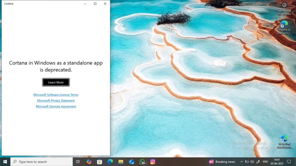This screenshot has height=166, width=296.
Task: Open File Explorer from the taskbar
Action: (x=121, y=162)
